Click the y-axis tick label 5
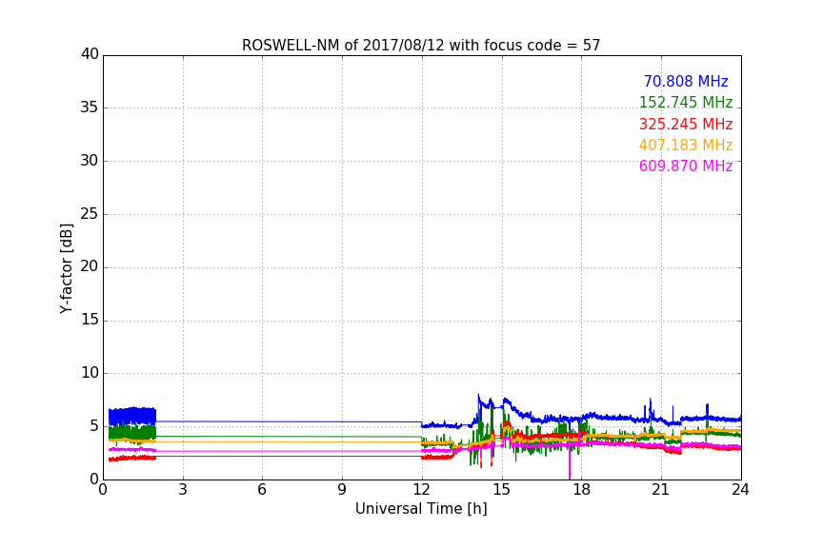The width and height of the screenshot is (823, 548). (x=94, y=426)
